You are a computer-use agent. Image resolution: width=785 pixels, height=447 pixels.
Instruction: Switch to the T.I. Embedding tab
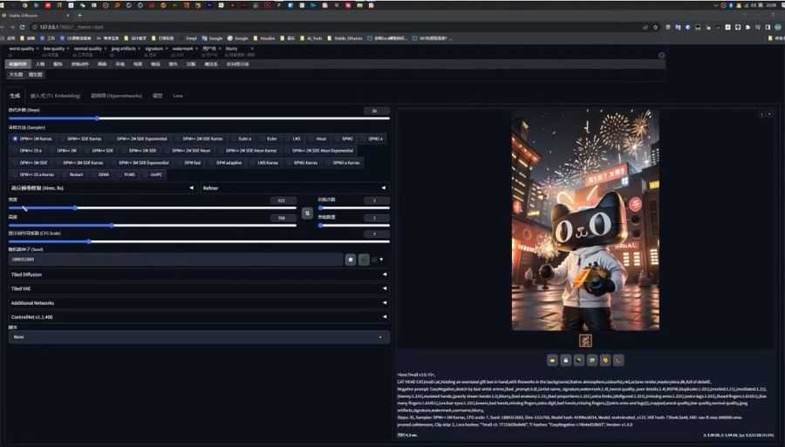tap(55, 96)
